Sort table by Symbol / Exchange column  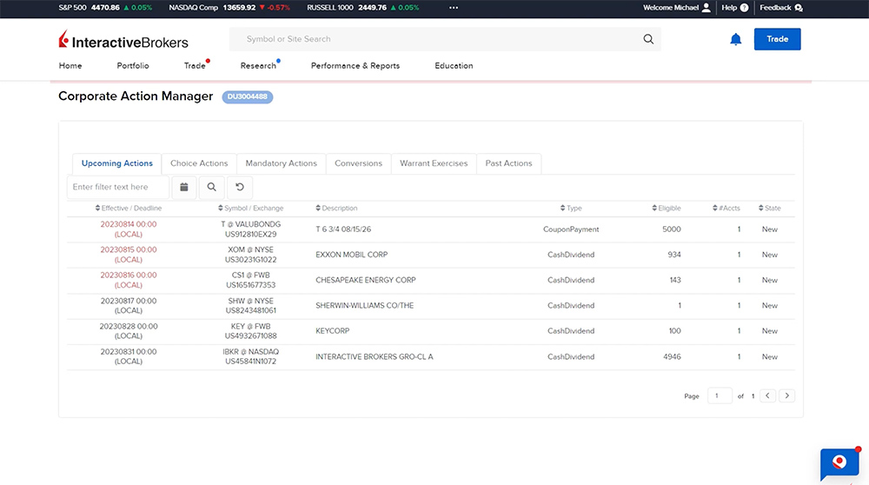[x=250, y=209]
